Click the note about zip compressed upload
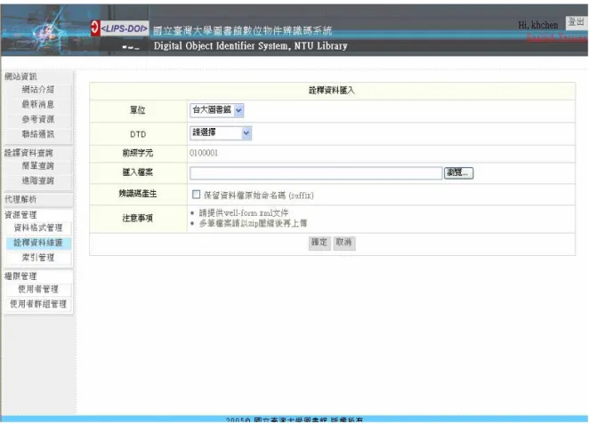590x424 pixels. click(253, 224)
